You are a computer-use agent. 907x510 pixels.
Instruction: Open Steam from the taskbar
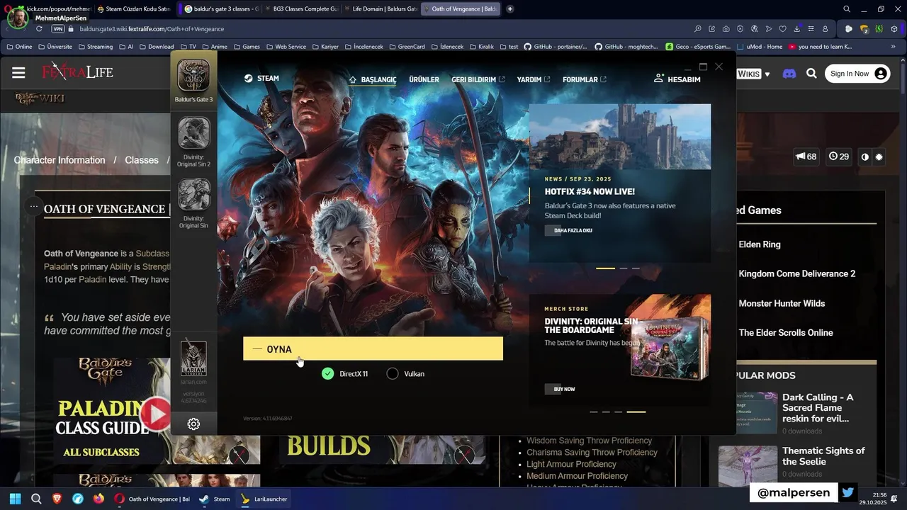[x=215, y=499]
